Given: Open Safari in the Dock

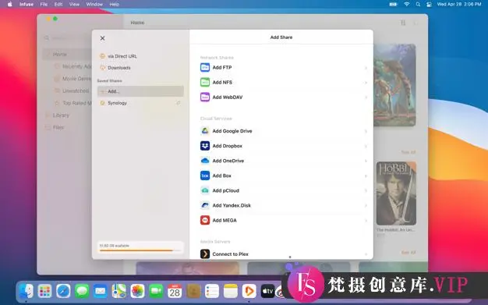Looking at the screenshot, I should pos(63,291).
